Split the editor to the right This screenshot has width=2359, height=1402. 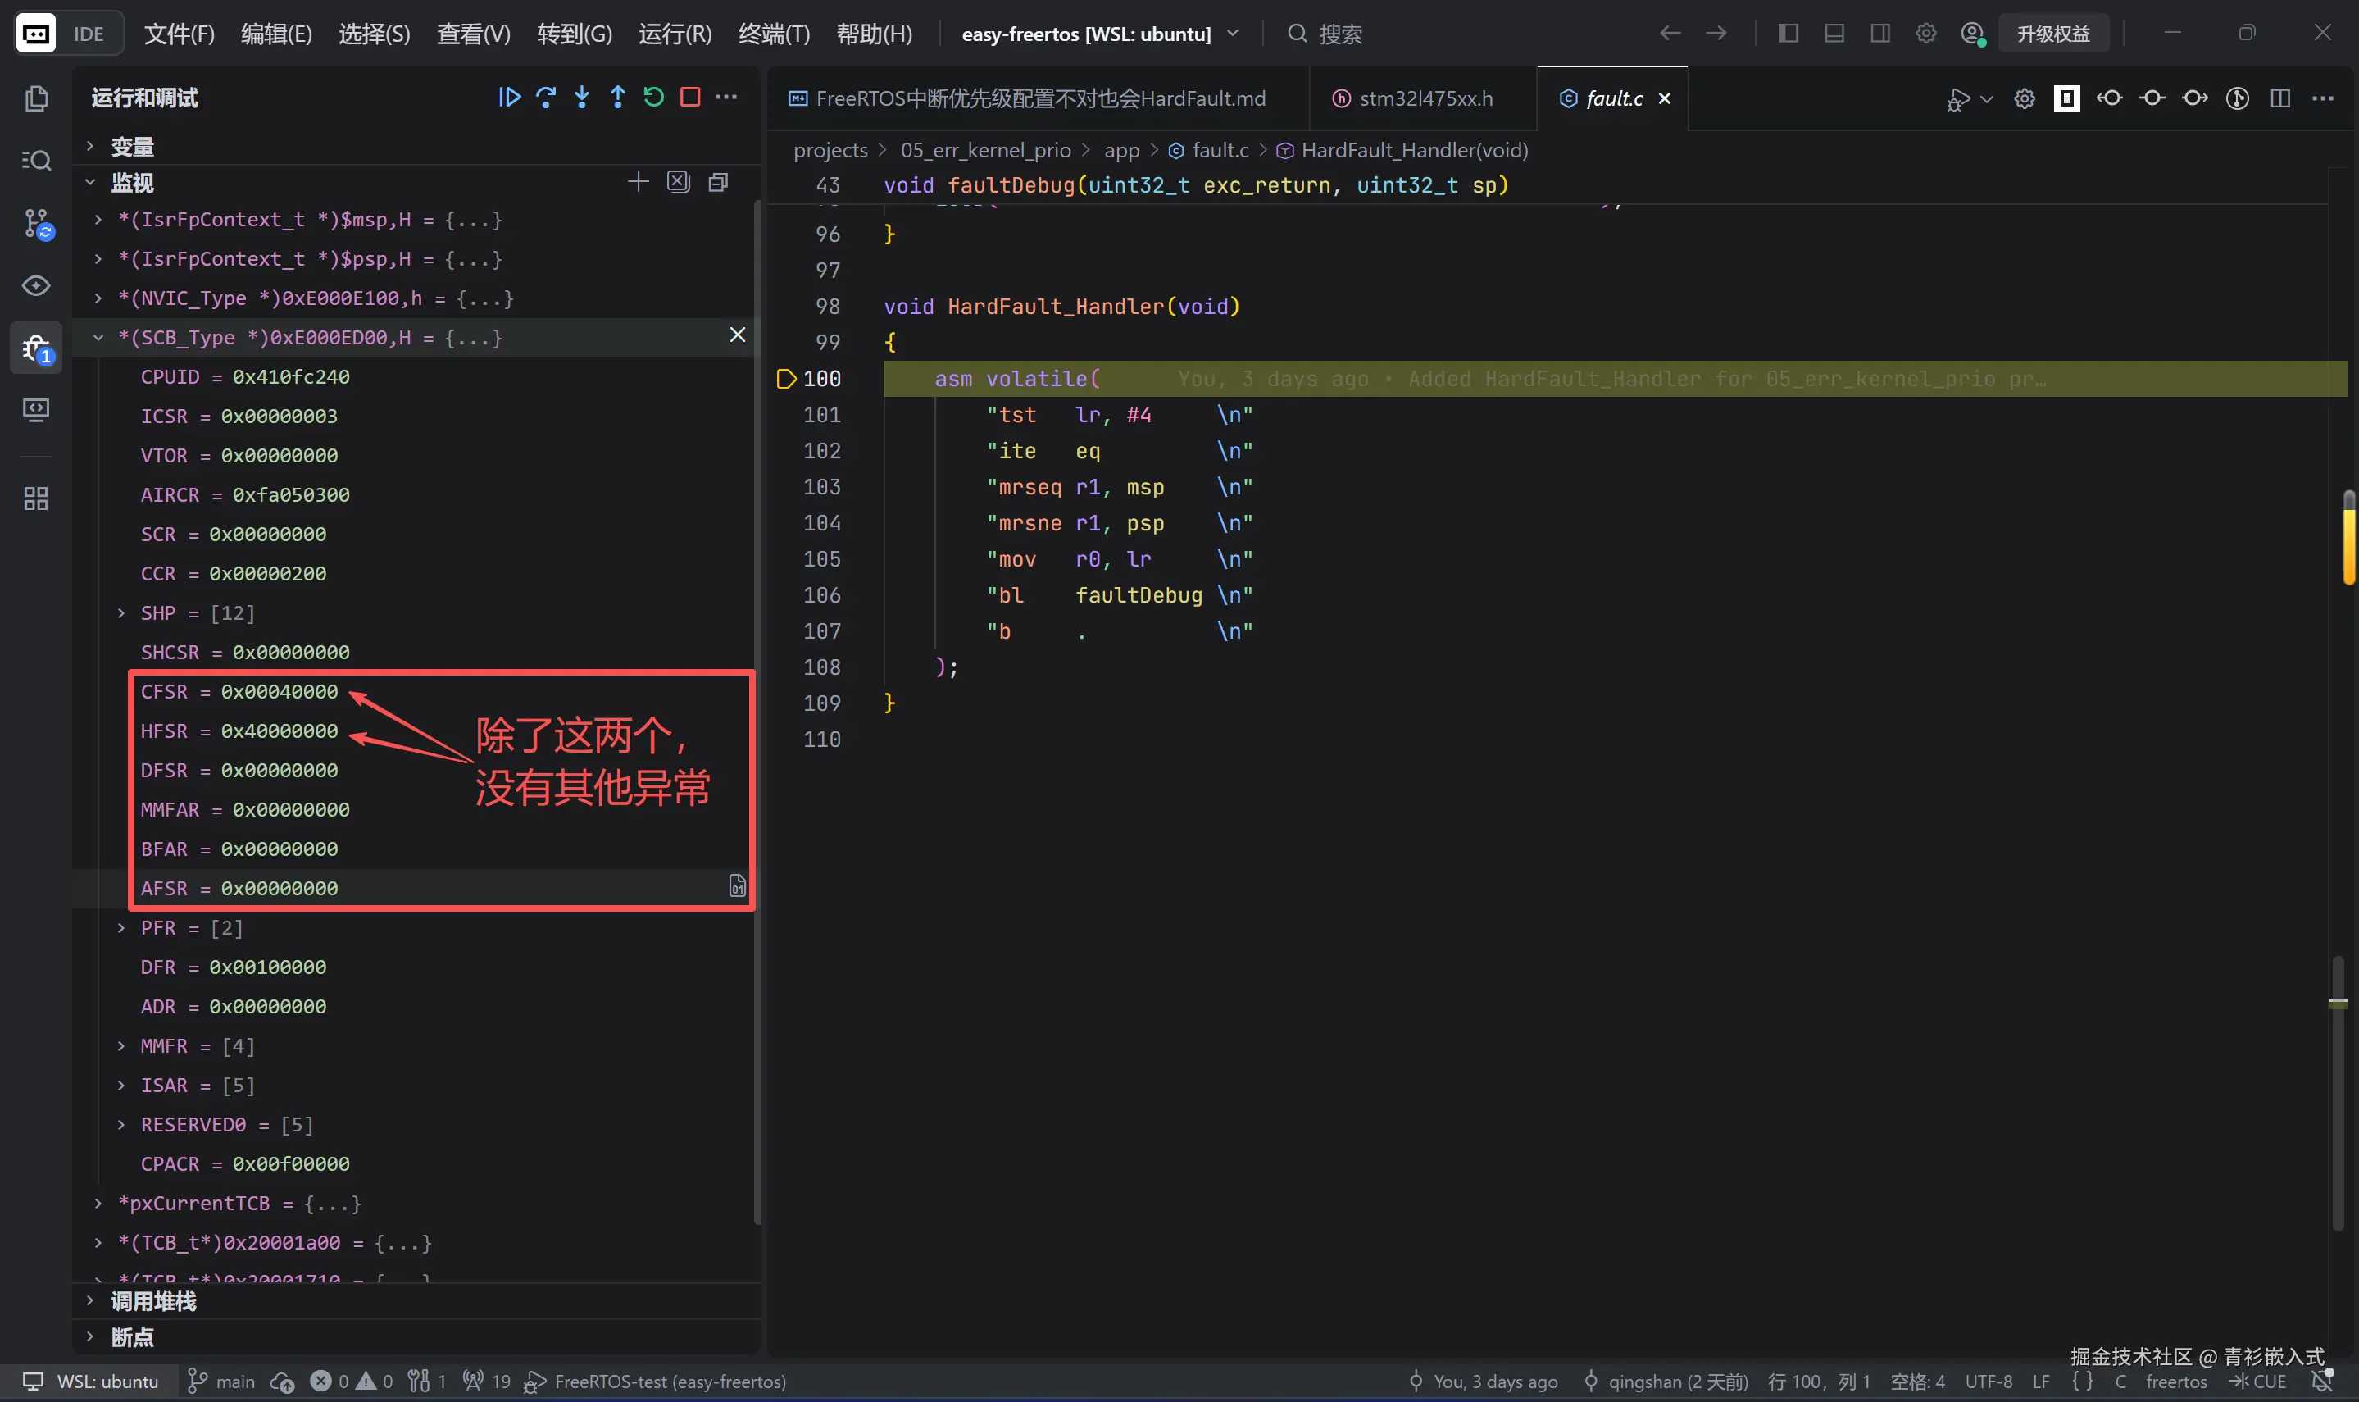2279,98
